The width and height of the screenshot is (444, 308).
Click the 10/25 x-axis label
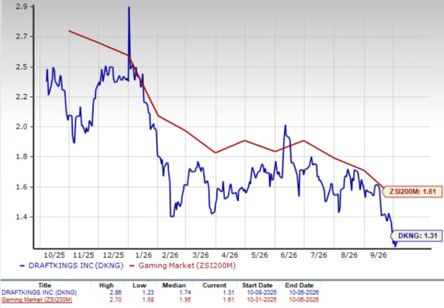click(x=55, y=256)
